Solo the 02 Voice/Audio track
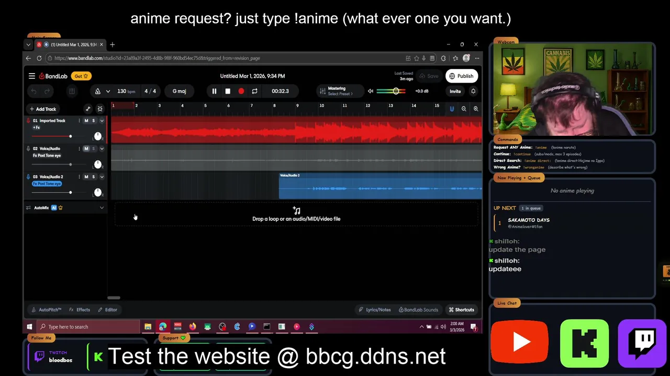Screen dimensions: 670x376 pos(94,149)
